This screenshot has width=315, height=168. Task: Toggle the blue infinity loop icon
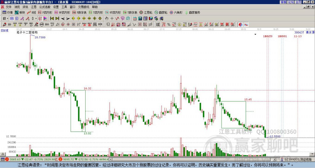pyautogui.click(x=246, y=25)
